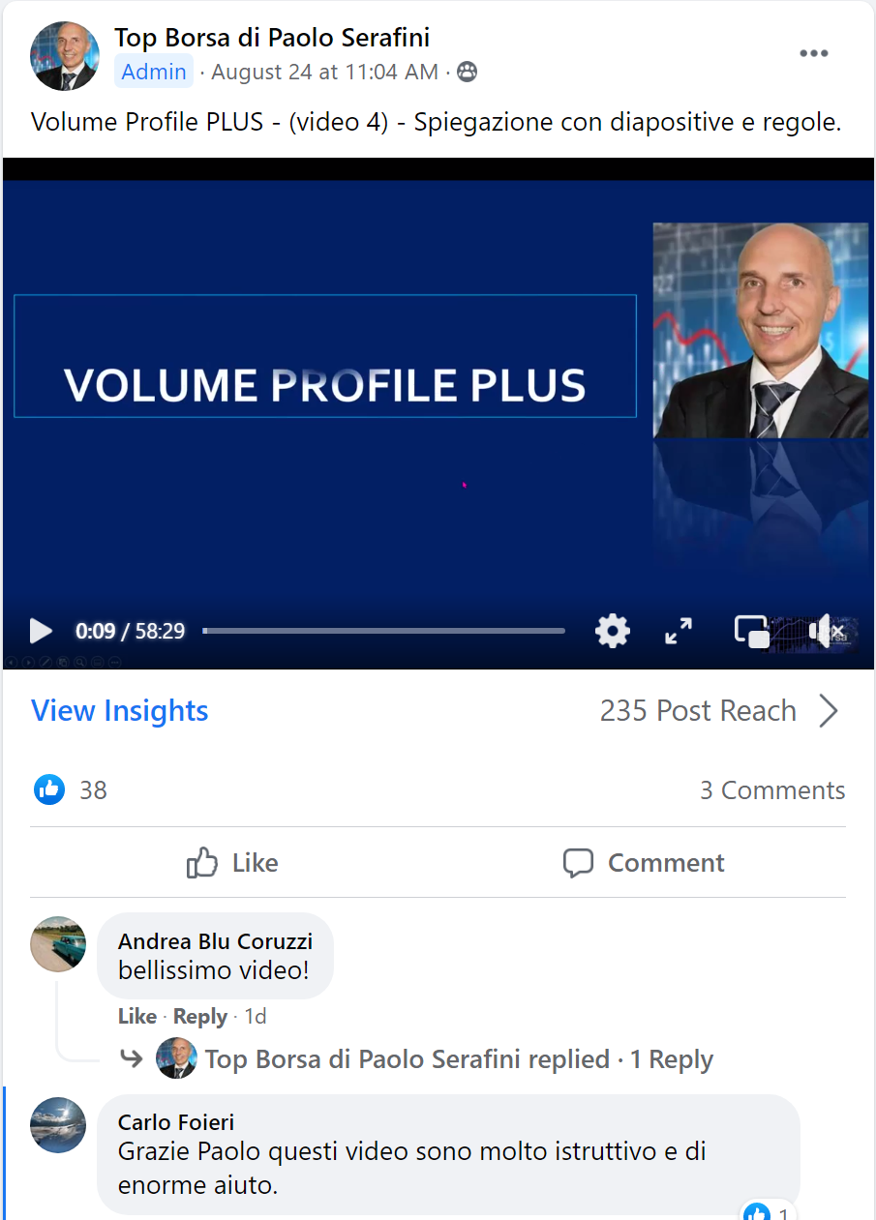876x1220 pixels.
Task: Click the Comment button
Action: (x=644, y=863)
